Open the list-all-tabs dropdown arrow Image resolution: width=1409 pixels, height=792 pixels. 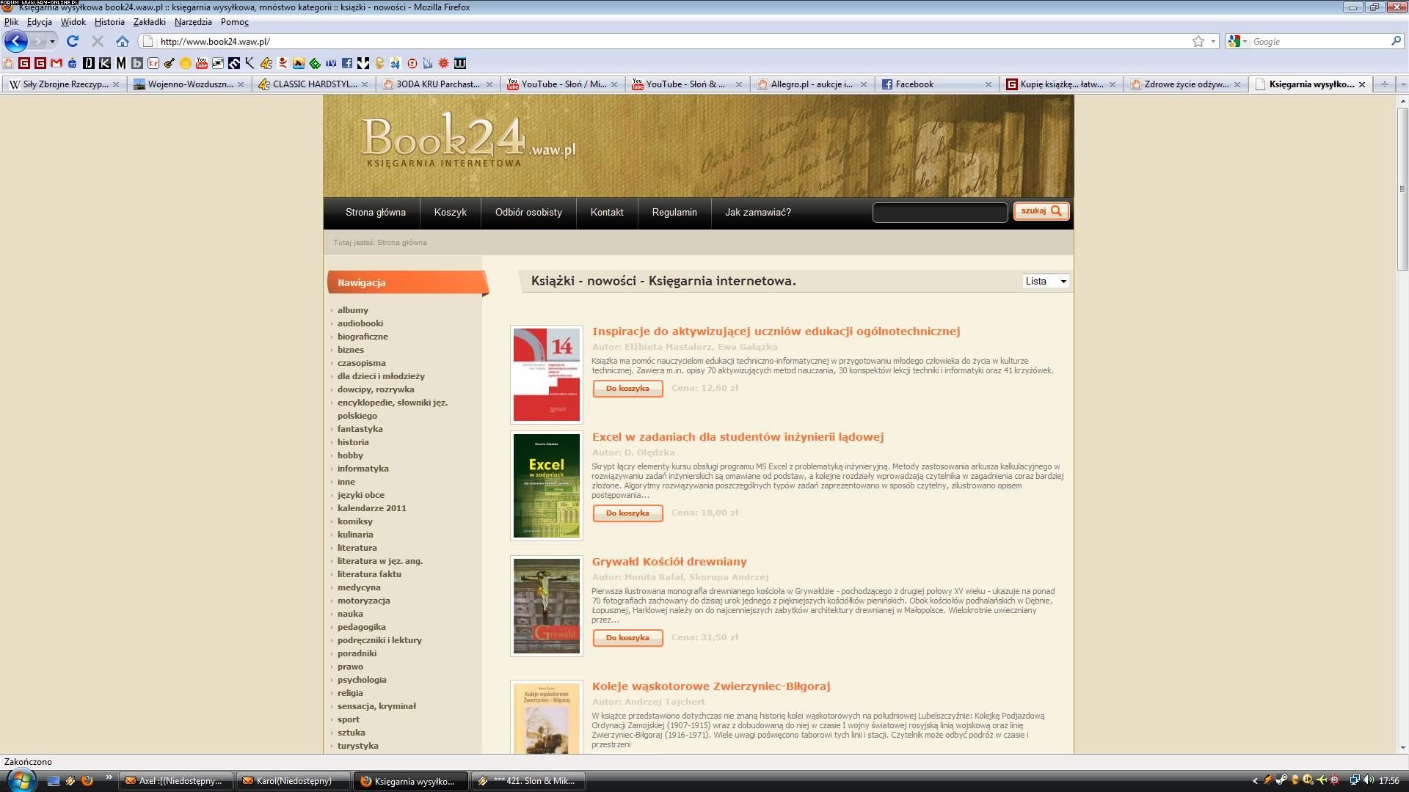(x=1402, y=84)
